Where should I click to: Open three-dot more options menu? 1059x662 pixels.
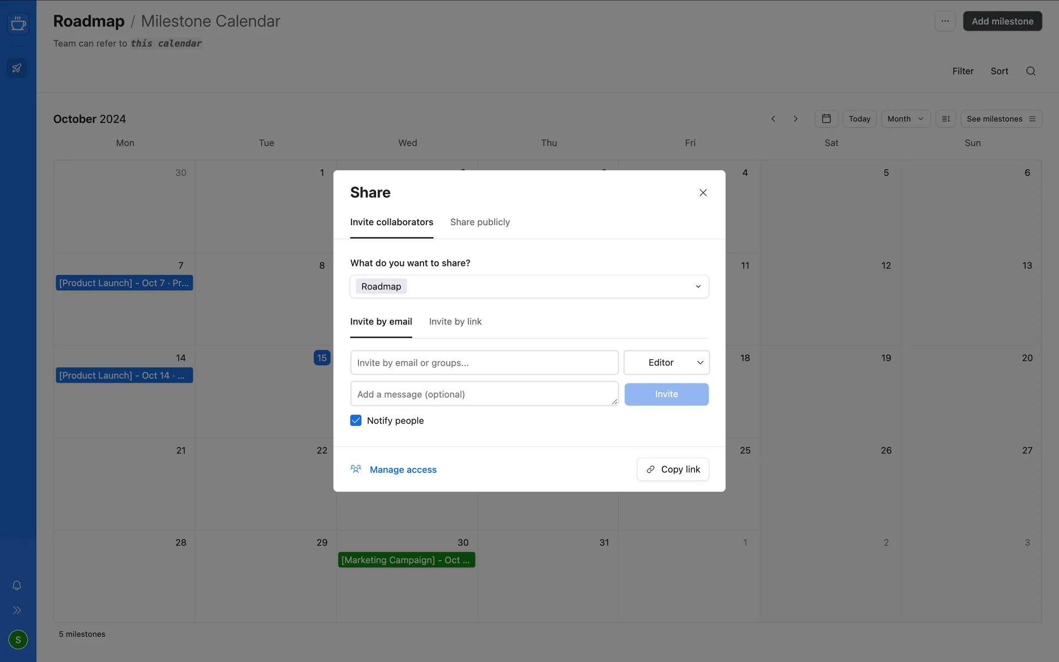click(x=945, y=21)
